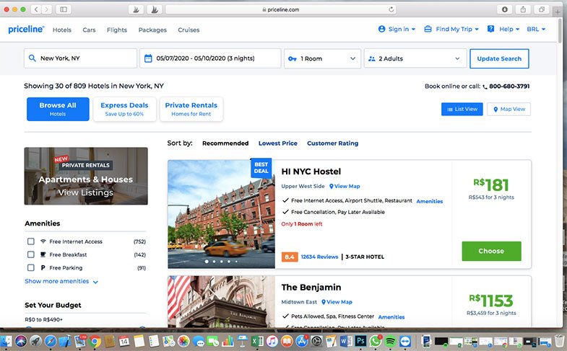Image resolution: width=567 pixels, height=351 pixels.
Task: Open Private Rentals Apartments & Houses banner
Action: 86,176
